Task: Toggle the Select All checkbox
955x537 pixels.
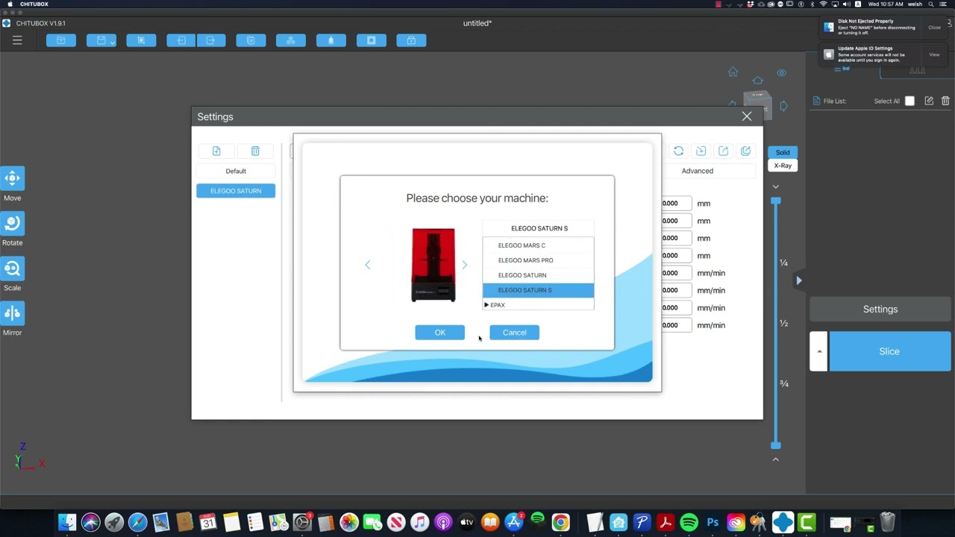Action: [x=909, y=101]
